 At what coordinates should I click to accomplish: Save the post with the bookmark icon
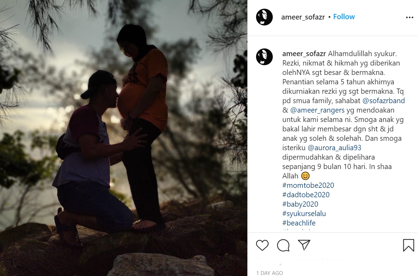click(409, 245)
